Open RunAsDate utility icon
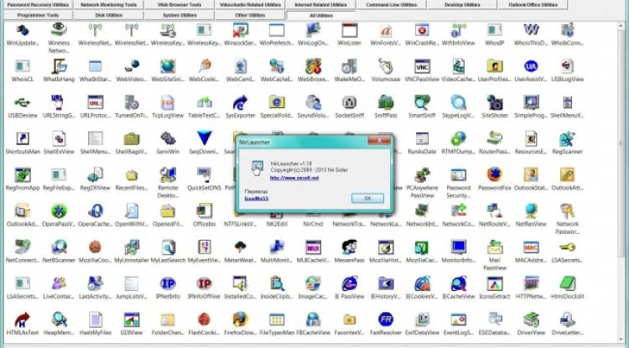 (422, 139)
